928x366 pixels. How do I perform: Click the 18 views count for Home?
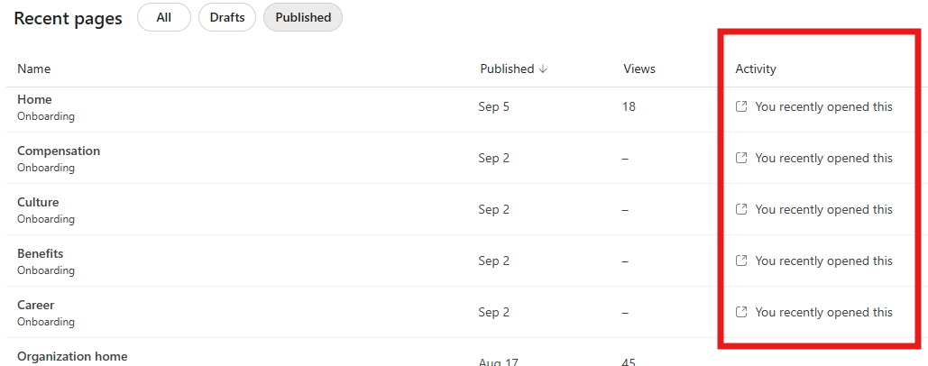pos(629,106)
